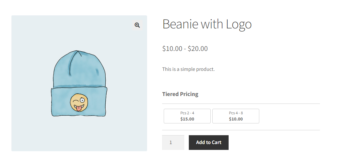This screenshot has height=161, width=347.
Task: Choose the $10.00 tier price in box
Action: click(x=236, y=119)
